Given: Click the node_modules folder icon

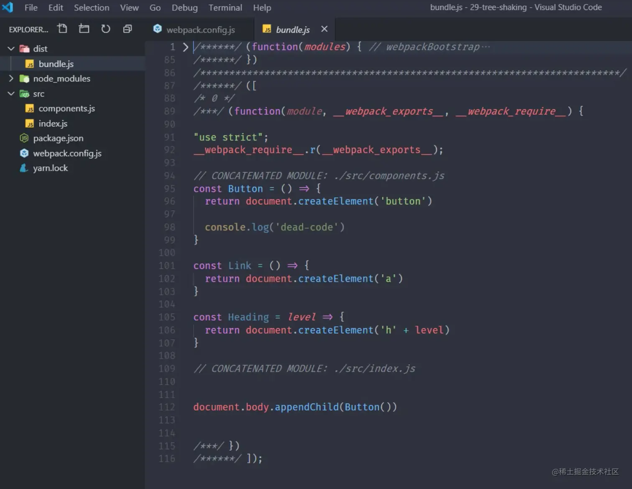Looking at the screenshot, I should point(24,79).
